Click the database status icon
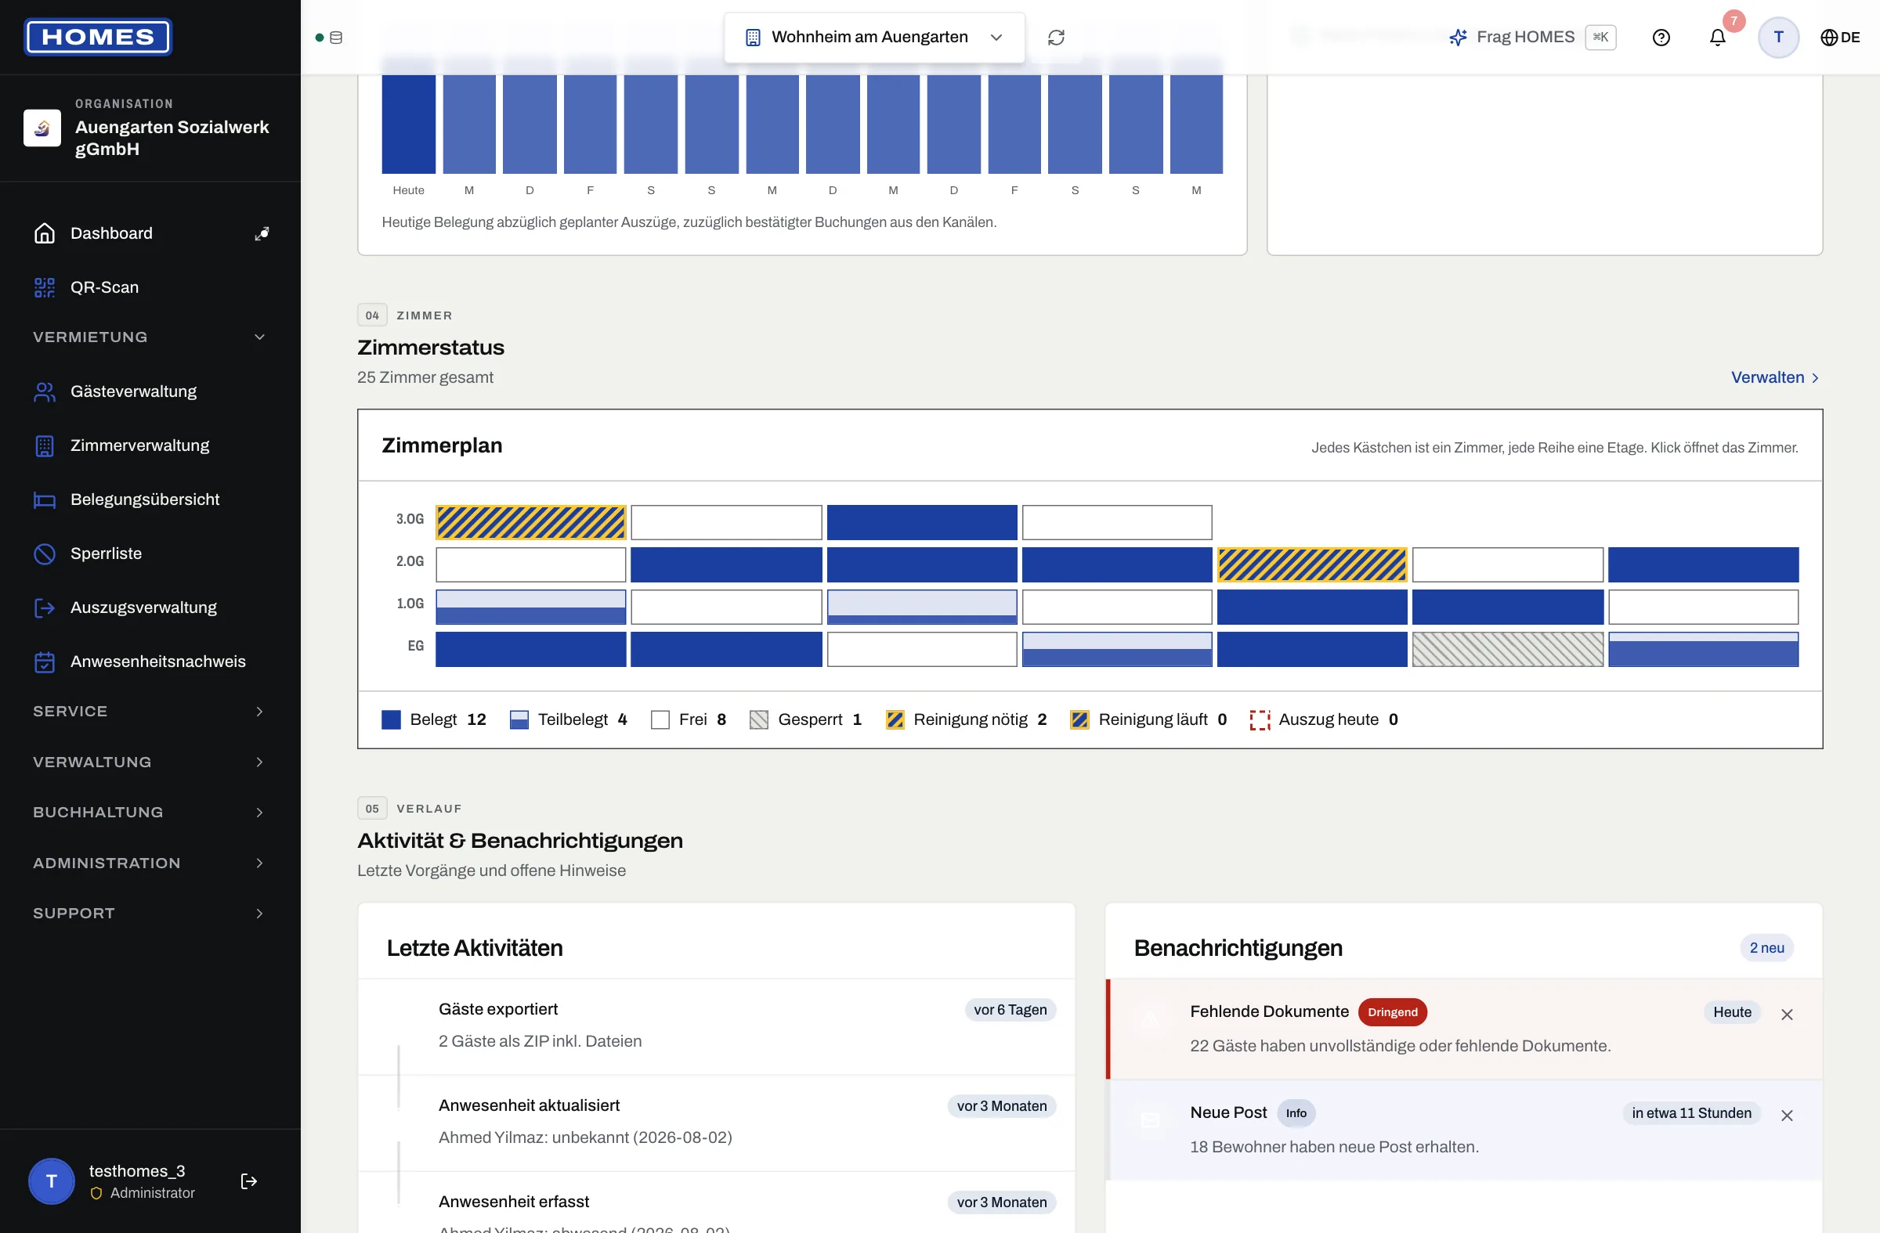1880x1233 pixels. pyautogui.click(x=336, y=37)
